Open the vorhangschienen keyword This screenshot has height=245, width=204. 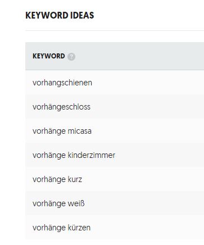pyautogui.click(x=62, y=83)
